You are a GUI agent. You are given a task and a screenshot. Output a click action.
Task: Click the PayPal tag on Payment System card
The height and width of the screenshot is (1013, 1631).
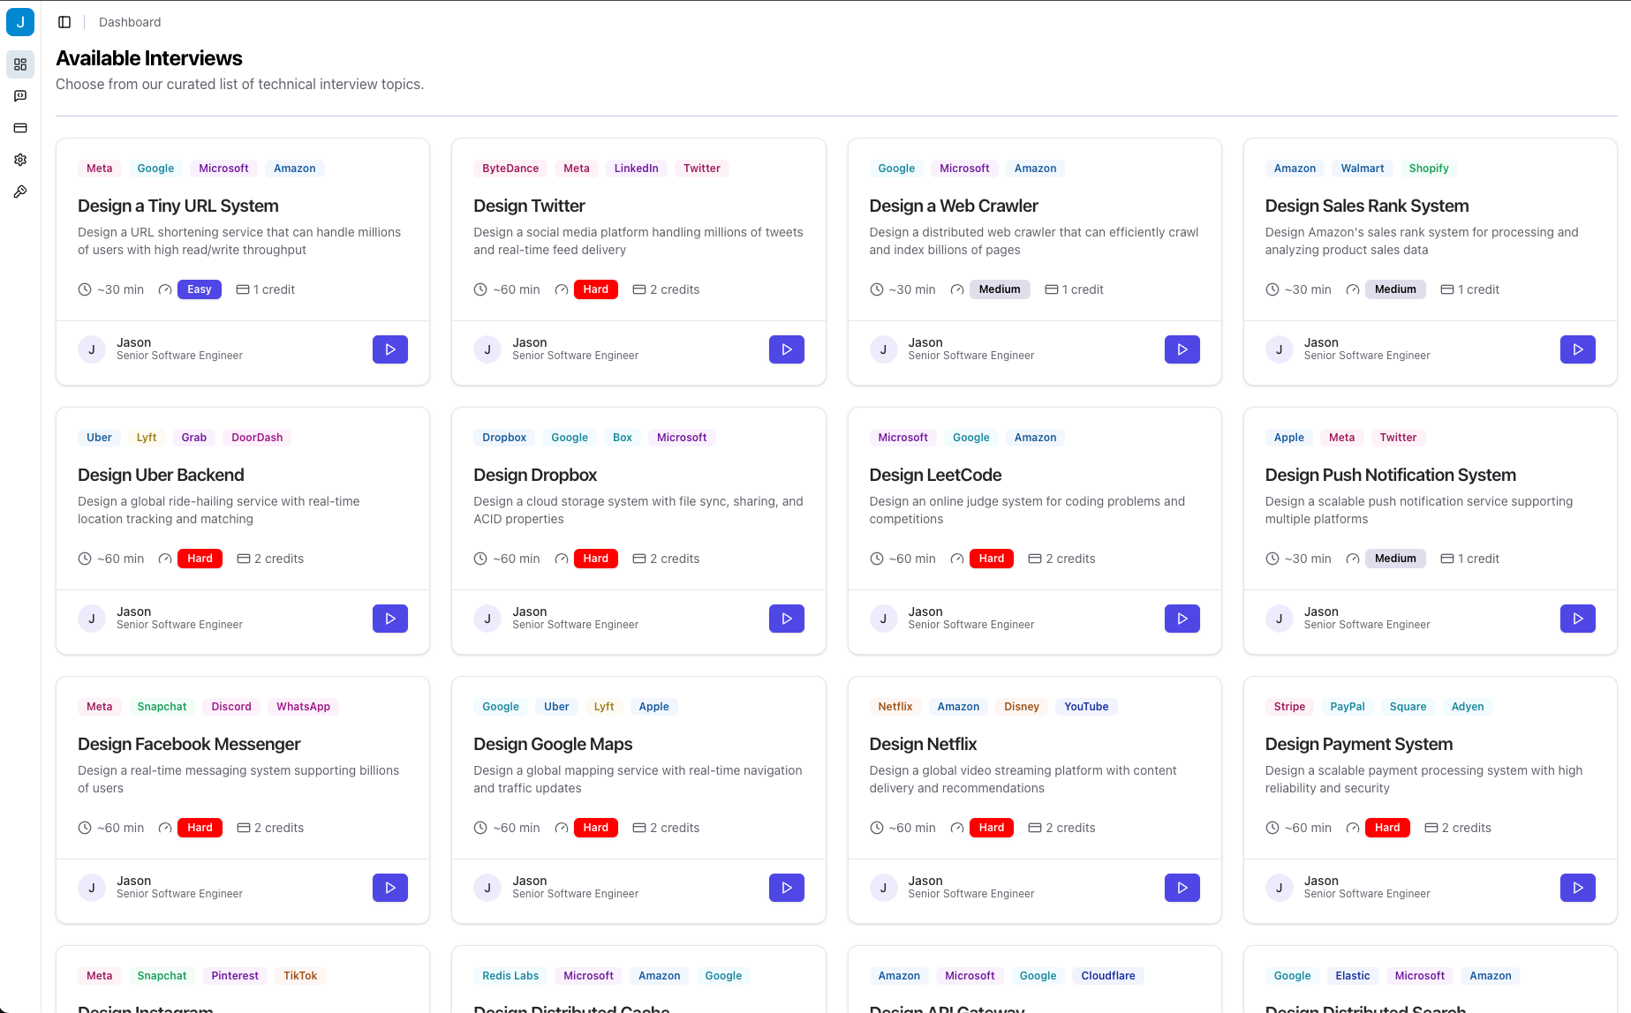pos(1348,707)
